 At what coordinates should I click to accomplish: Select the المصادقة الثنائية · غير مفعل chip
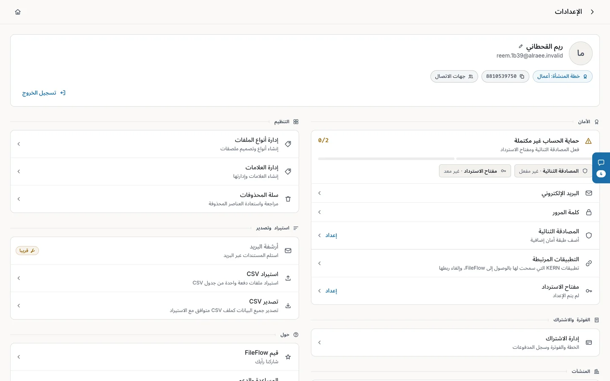point(553,171)
